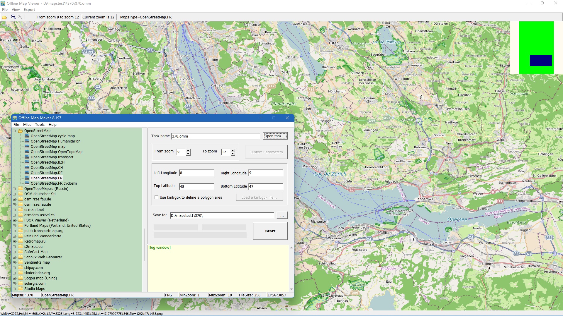This screenshot has height=316, width=563.
Task: Expand the osmdata.asitvd.ch node
Action: pos(14,215)
